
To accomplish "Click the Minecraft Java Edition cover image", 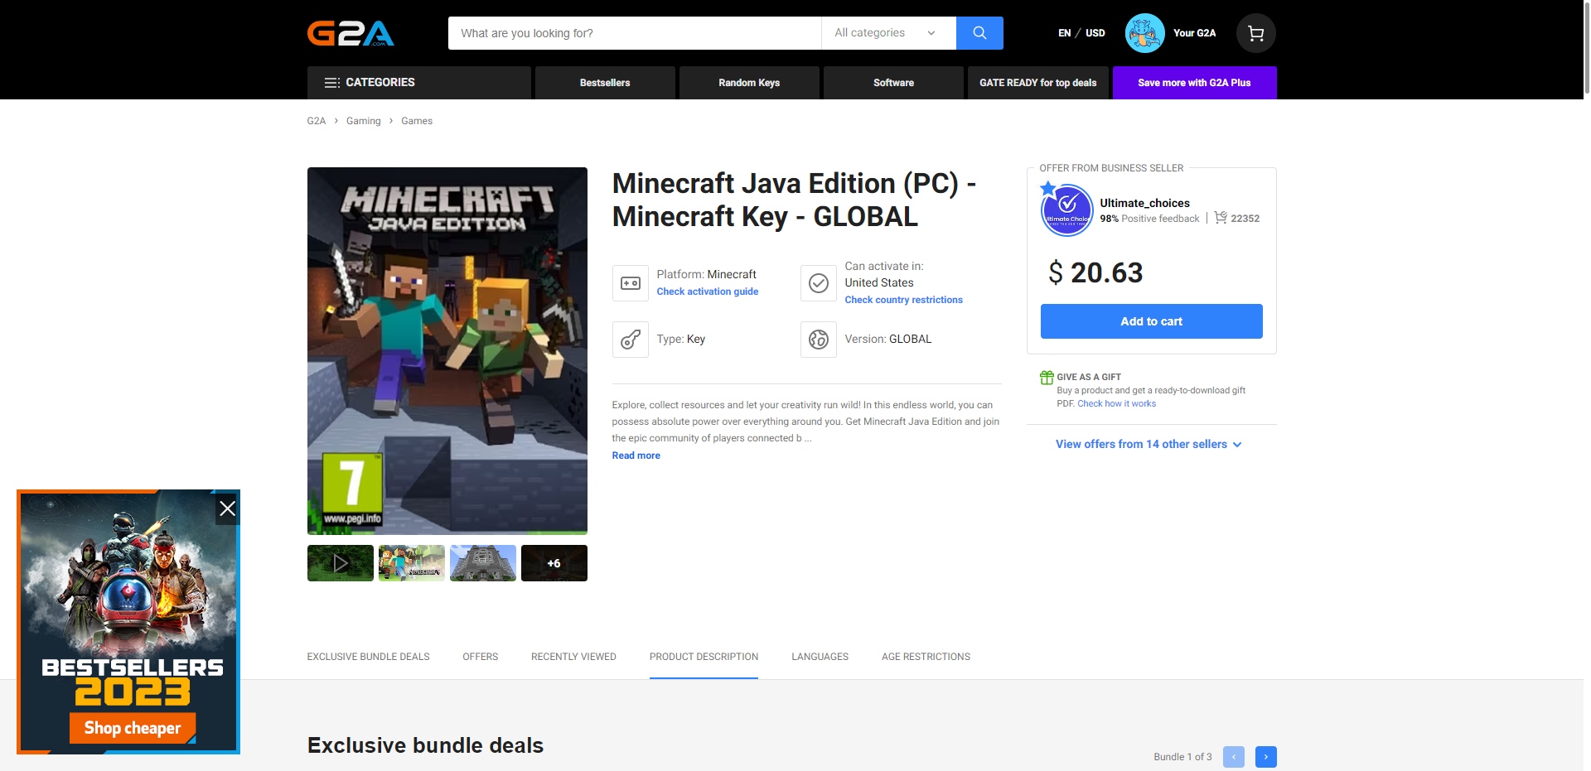I will click(x=447, y=351).
